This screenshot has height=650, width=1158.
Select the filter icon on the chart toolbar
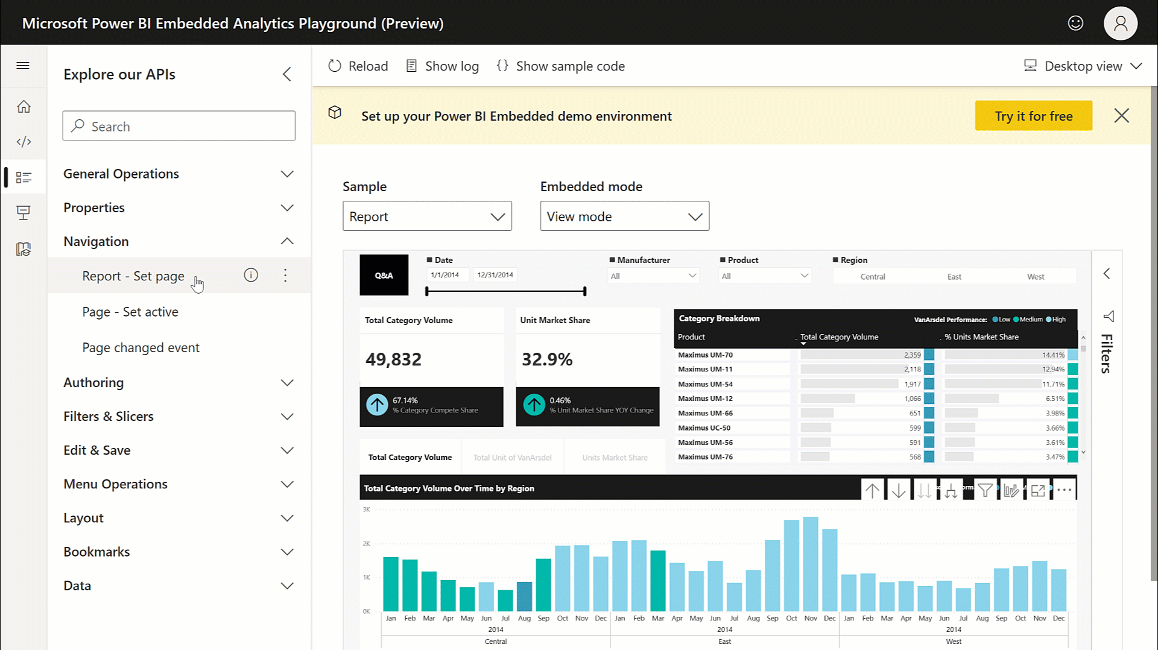click(985, 489)
